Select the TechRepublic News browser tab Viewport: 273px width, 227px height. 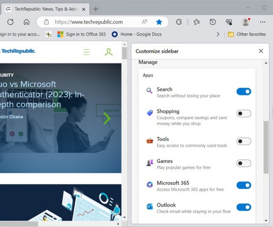point(45,9)
